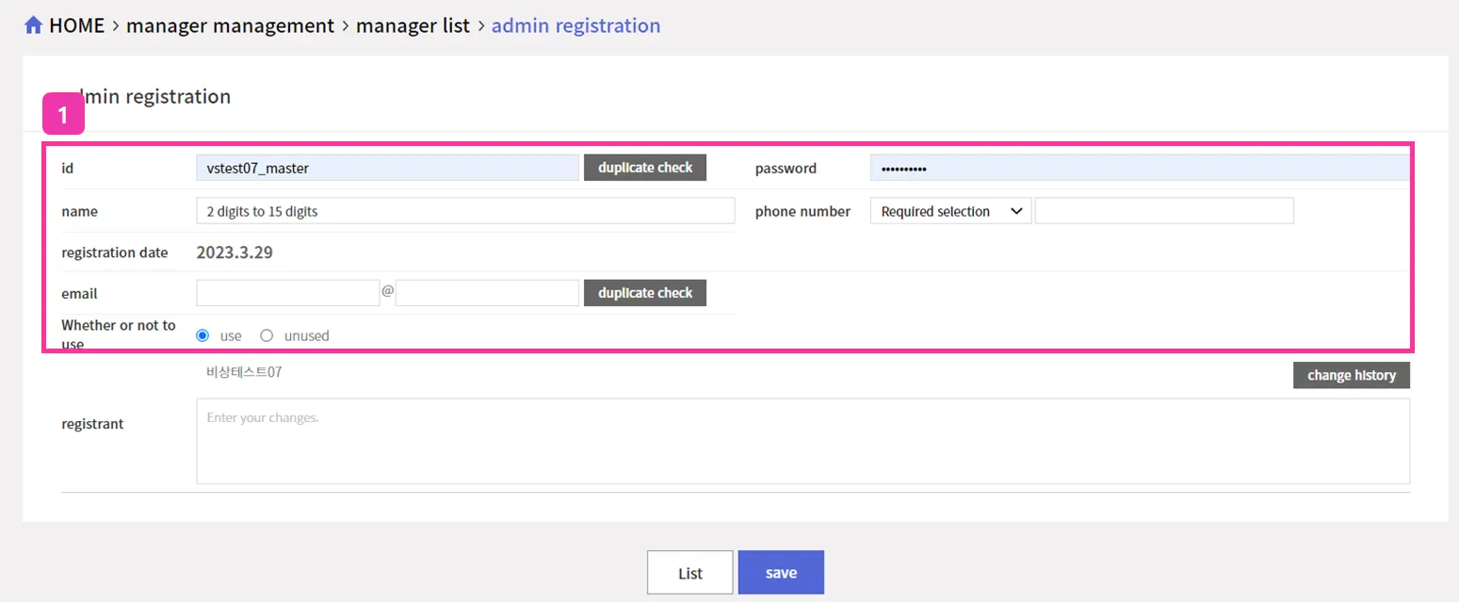The image size is (1459, 602).
Task: Click the home icon in the breadcrumb
Action: (34, 25)
